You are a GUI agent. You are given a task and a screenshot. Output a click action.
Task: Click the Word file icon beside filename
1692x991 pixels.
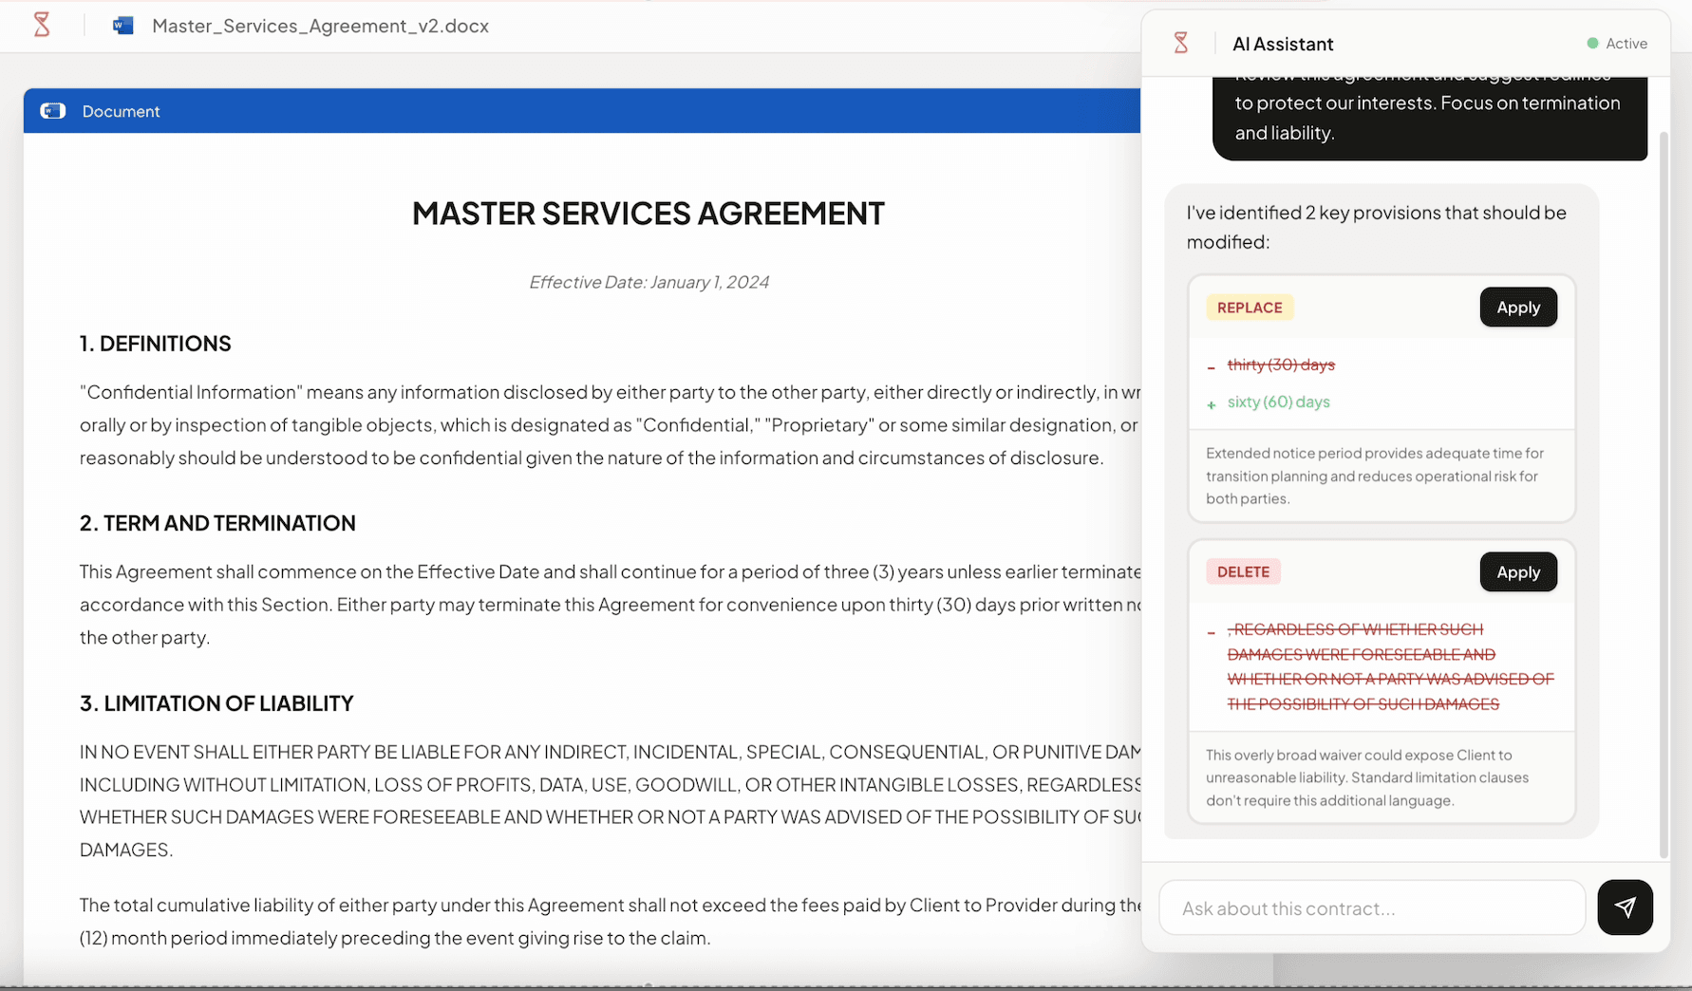[122, 26]
